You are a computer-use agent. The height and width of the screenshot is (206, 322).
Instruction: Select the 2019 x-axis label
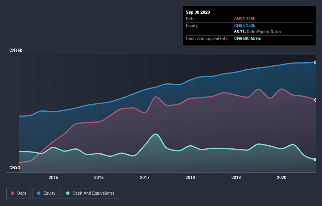(236, 177)
